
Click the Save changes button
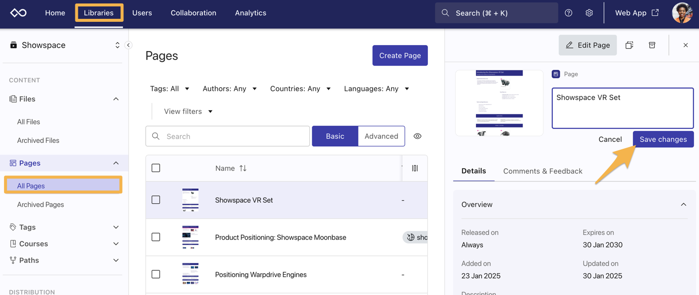click(x=663, y=139)
